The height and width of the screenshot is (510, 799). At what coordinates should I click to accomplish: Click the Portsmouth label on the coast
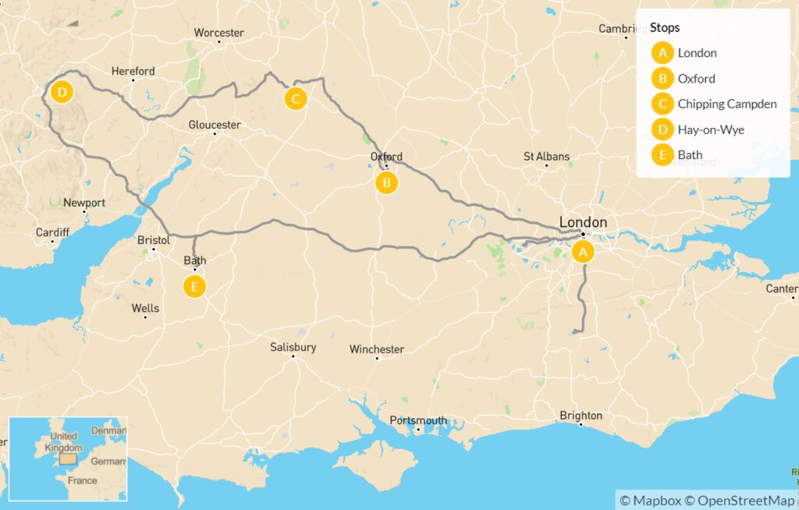click(x=418, y=420)
